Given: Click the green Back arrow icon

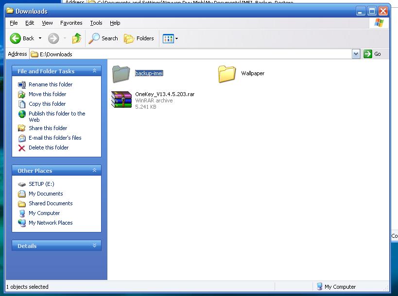Looking at the screenshot, I should (x=15, y=38).
